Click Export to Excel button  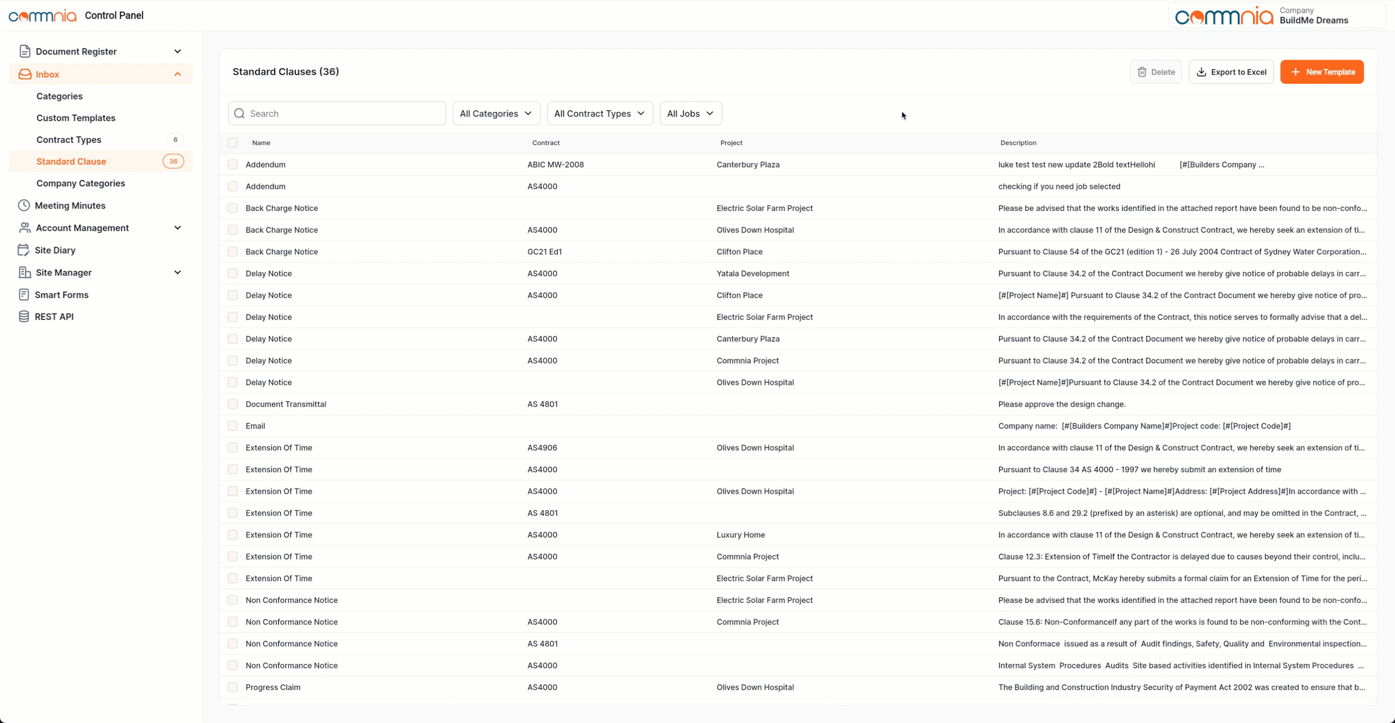tap(1230, 72)
